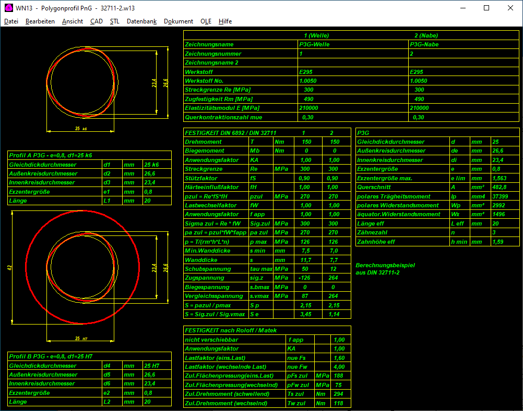Open the Ansicht menu
Viewport: 523px width, 411px height.
point(72,21)
